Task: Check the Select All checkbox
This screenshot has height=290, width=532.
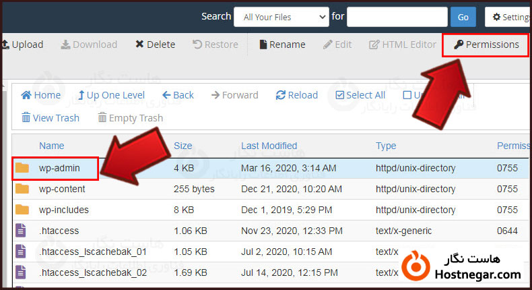Action: (339, 95)
